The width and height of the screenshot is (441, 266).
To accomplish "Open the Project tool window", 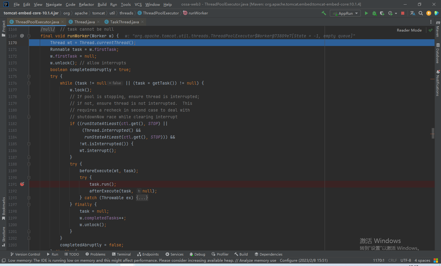I will pos(4,28).
